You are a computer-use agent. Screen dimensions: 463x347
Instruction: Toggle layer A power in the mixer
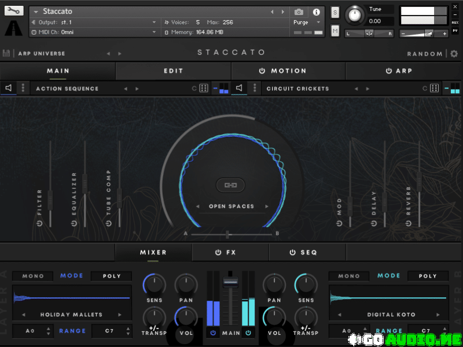[213, 333]
